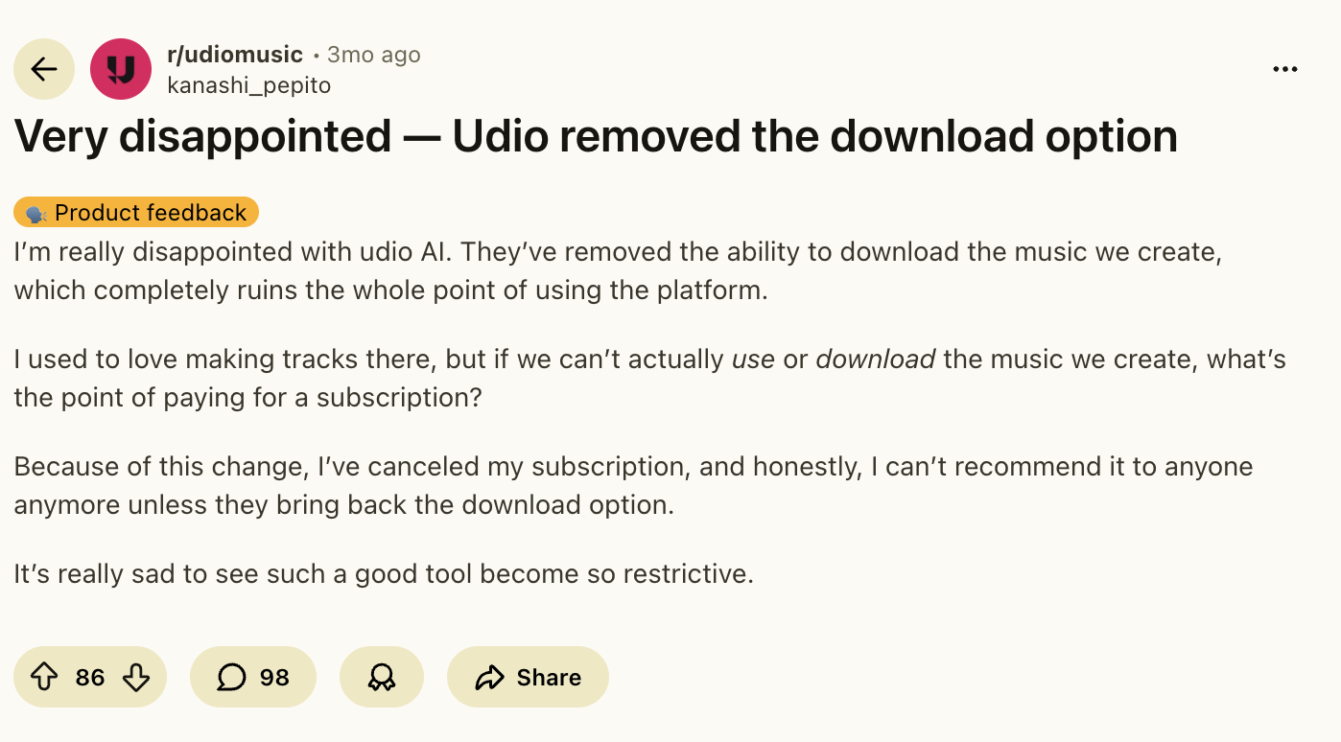
Task: Click the italic word "use" in the post
Action: 753,359
